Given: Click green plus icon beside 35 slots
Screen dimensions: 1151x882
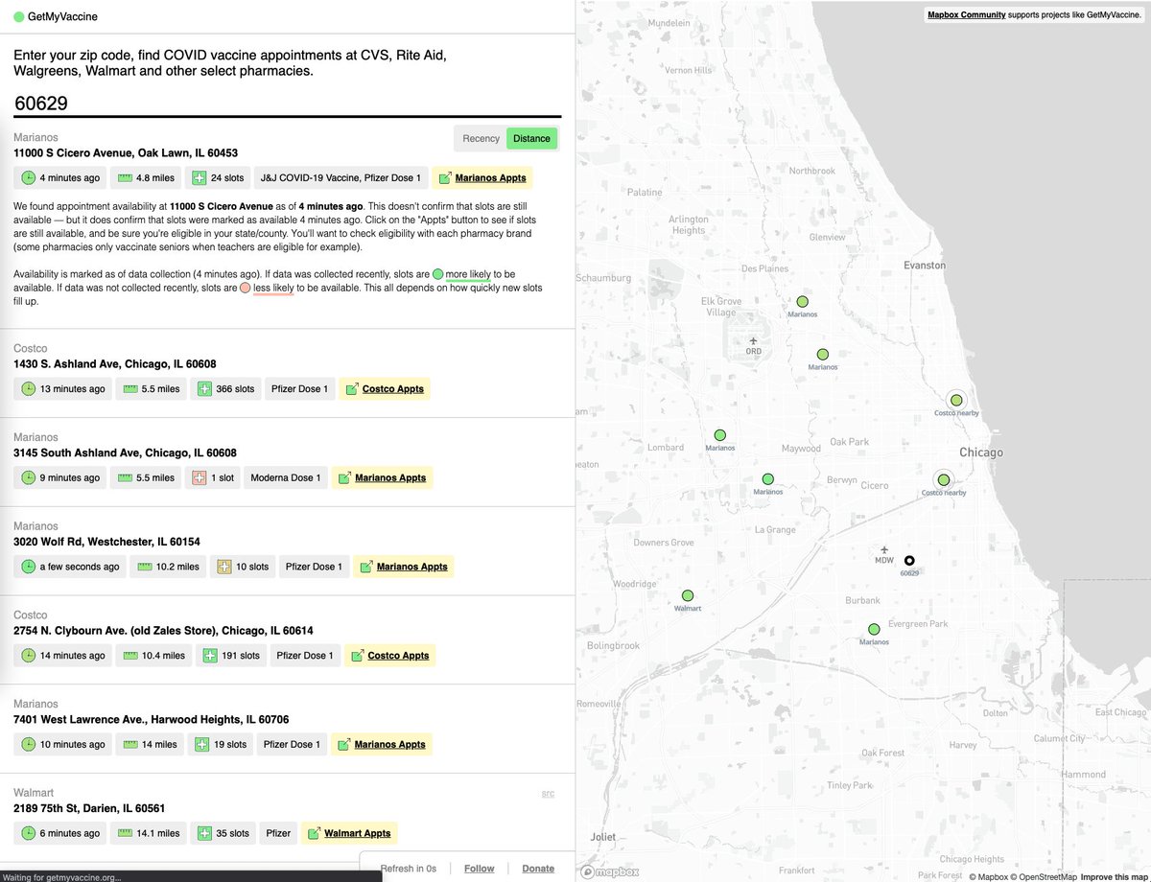Looking at the screenshot, I should 204,833.
